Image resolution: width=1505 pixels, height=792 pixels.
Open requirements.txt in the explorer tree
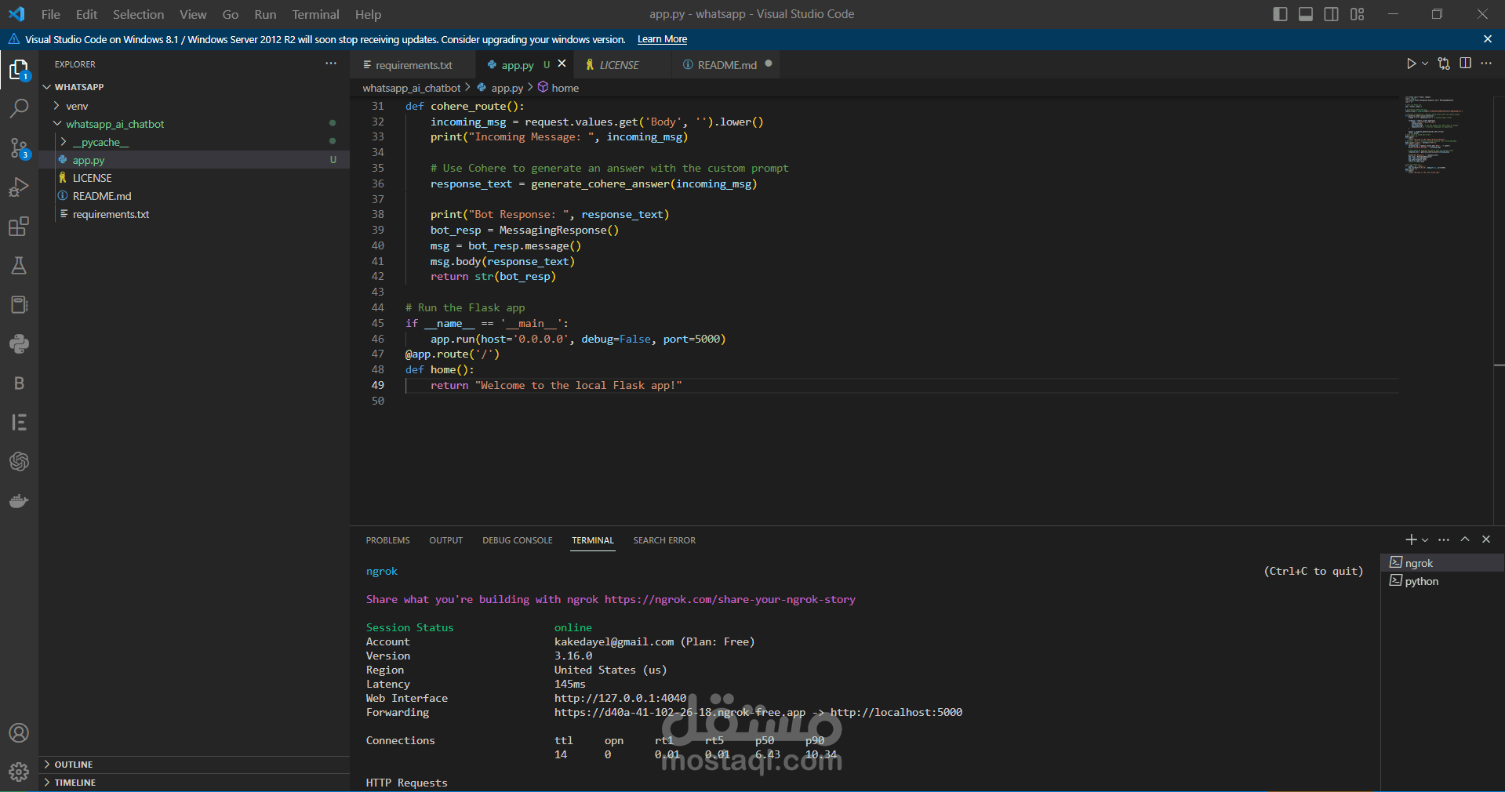pyautogui.click(x=111, y=214)
